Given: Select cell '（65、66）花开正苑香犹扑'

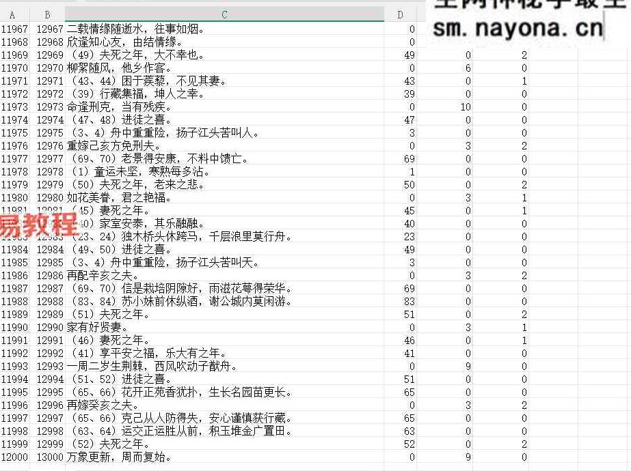Looking at the screenshot, I should point(224,392).
